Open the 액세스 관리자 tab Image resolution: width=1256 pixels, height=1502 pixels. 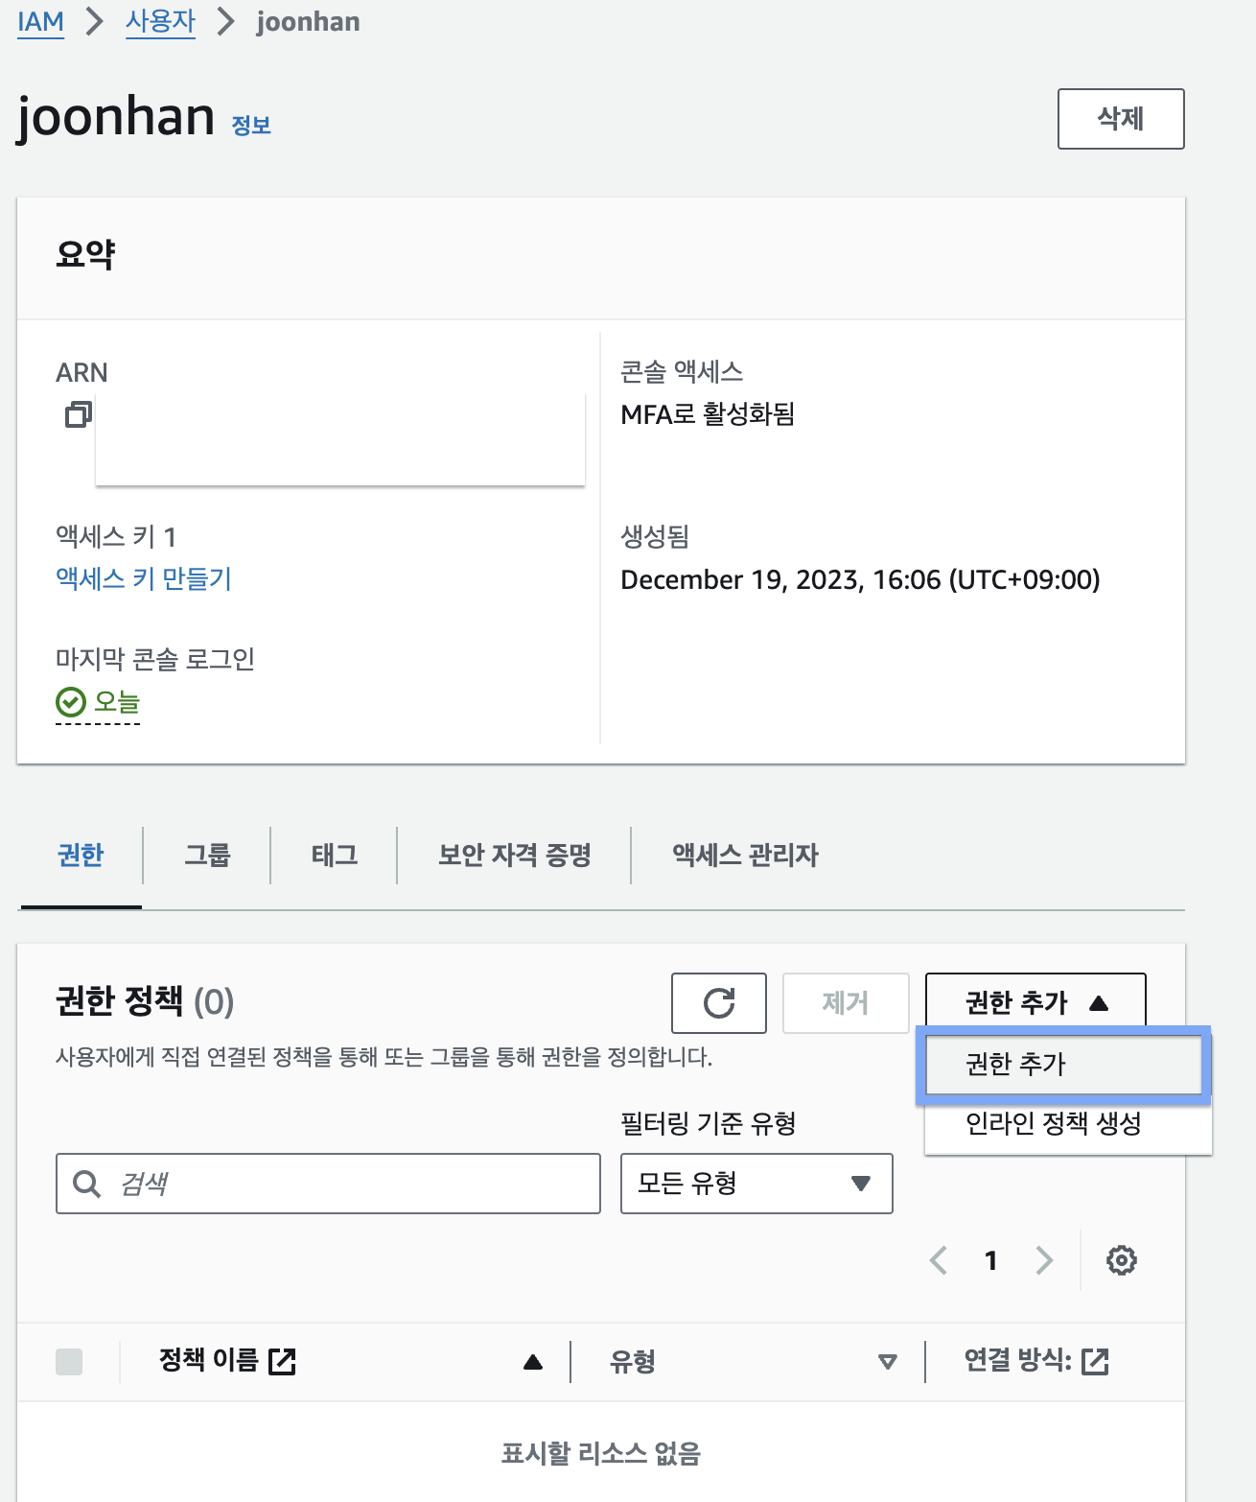point(745,855)
